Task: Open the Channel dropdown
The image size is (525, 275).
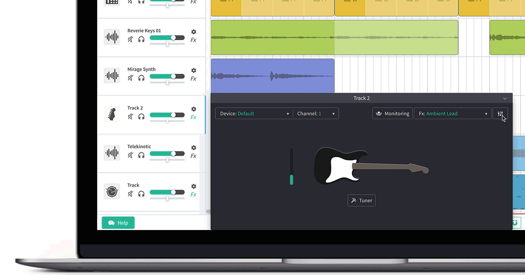Action: pos(316,113)
